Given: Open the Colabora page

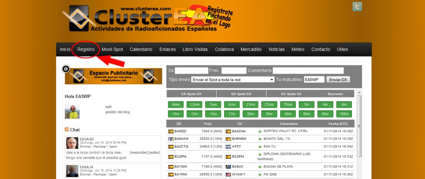Looking at the screenshot, I should 224,50.
